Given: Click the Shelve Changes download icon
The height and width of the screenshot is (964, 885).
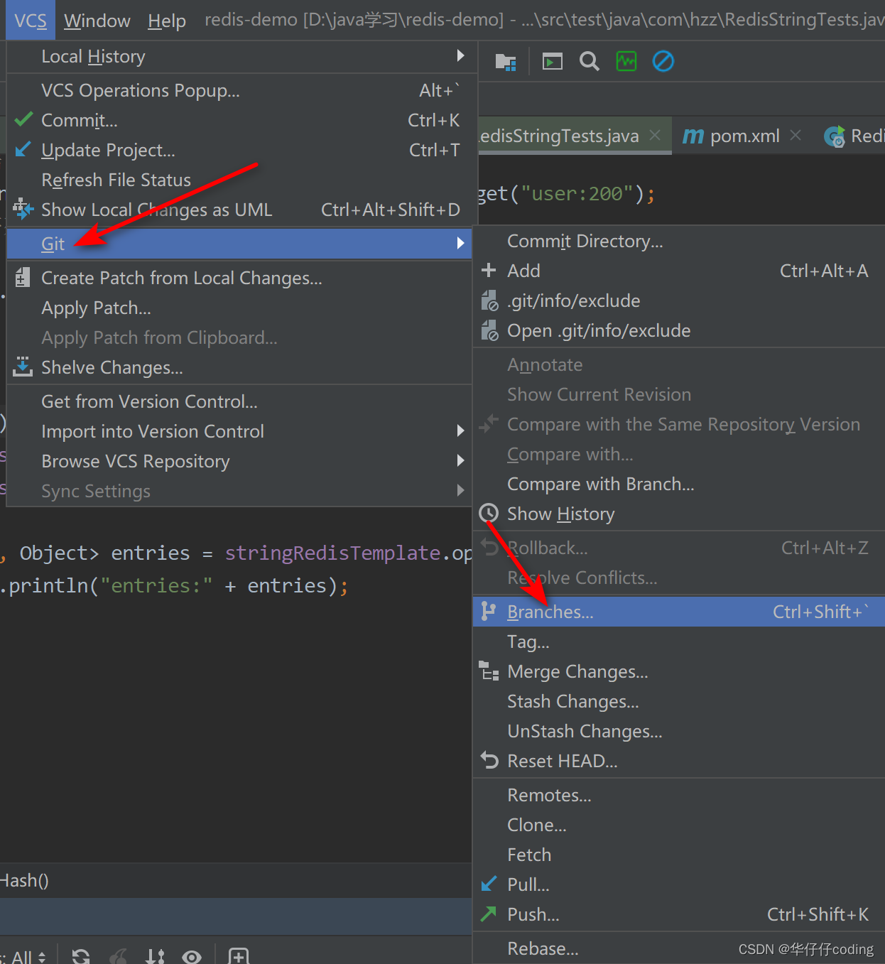Looking at the screenshot, I should [x=23, y=367].
